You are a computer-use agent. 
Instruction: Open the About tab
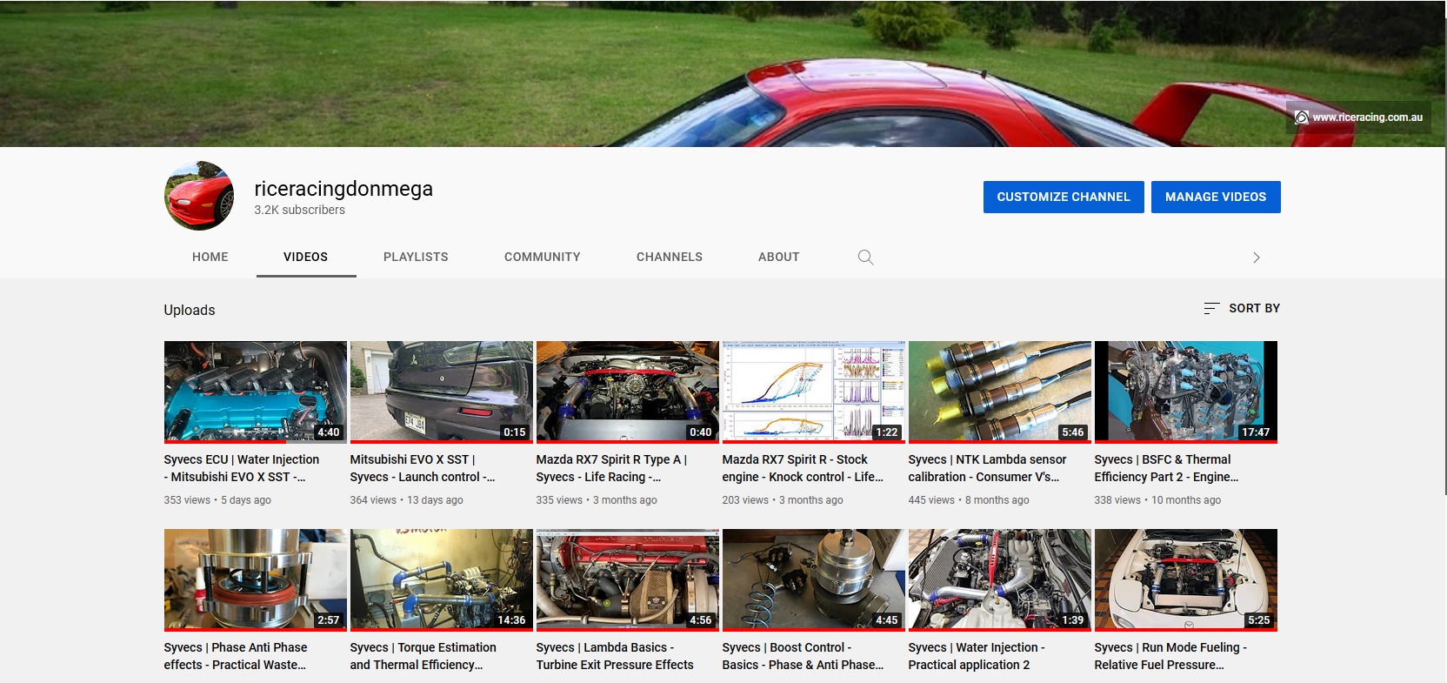pos(778,257)
